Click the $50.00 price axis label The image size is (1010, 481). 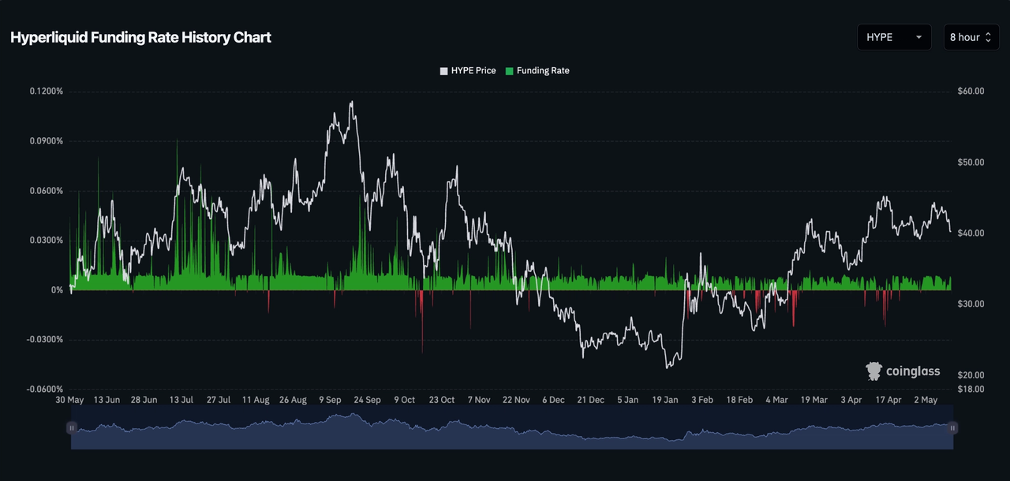970,162
